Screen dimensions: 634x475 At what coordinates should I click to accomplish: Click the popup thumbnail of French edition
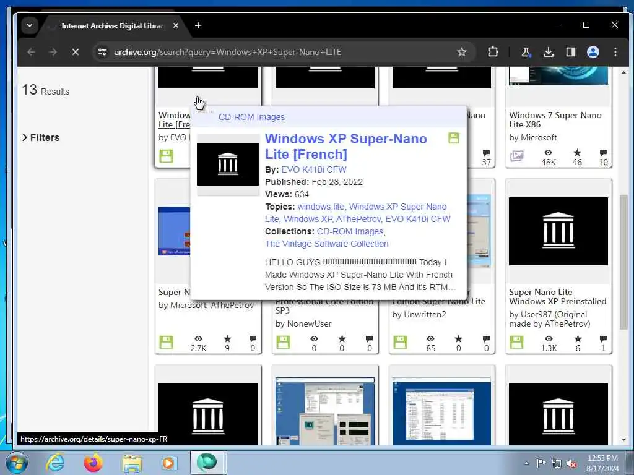[228, 165]
